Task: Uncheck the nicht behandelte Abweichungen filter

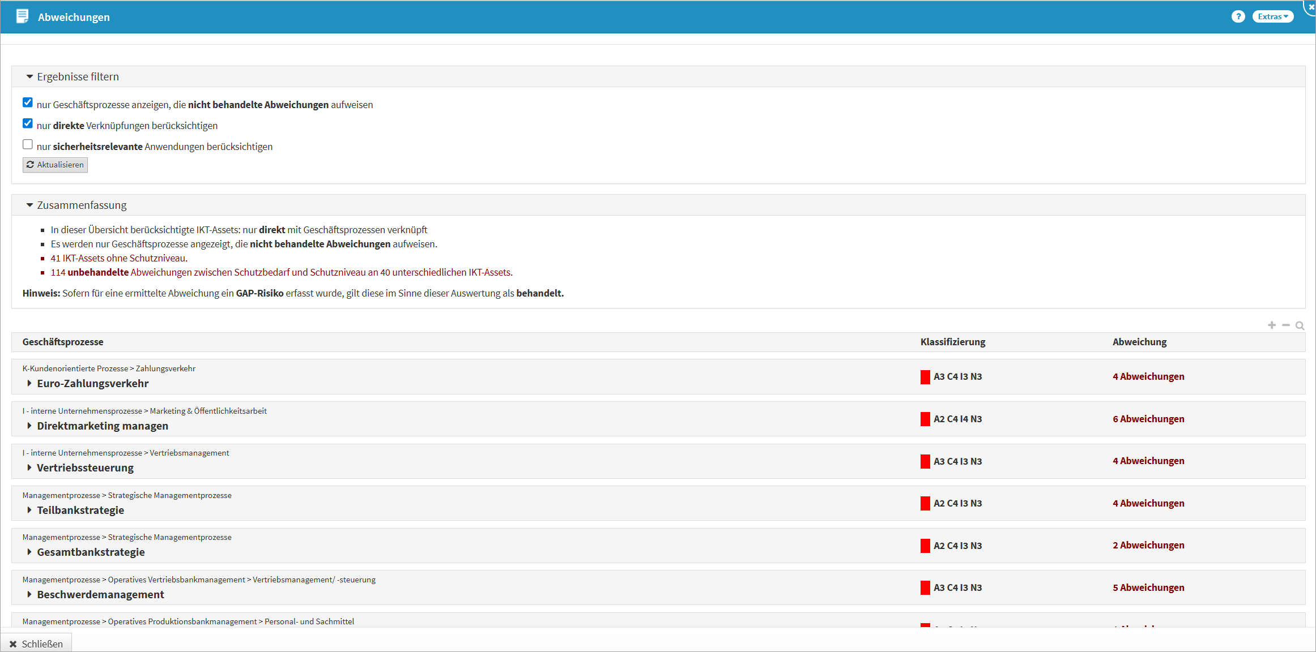Action: 28,102
